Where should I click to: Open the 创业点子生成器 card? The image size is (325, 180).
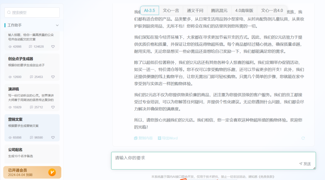32,67
